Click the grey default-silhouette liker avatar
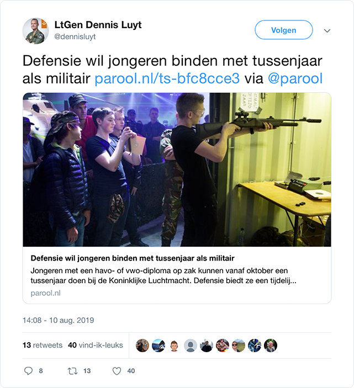354x388 pixels. click(x=191, y=346)
